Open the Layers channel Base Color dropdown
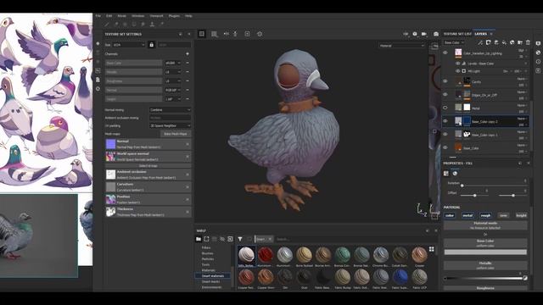This screenshot has height=305, width=543. click(x=454, y=42)
